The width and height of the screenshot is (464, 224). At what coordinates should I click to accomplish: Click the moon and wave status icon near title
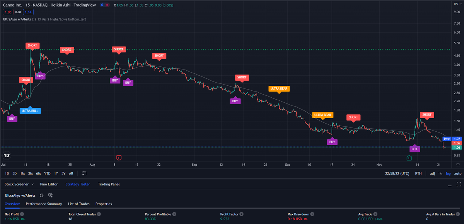[104, 5]
